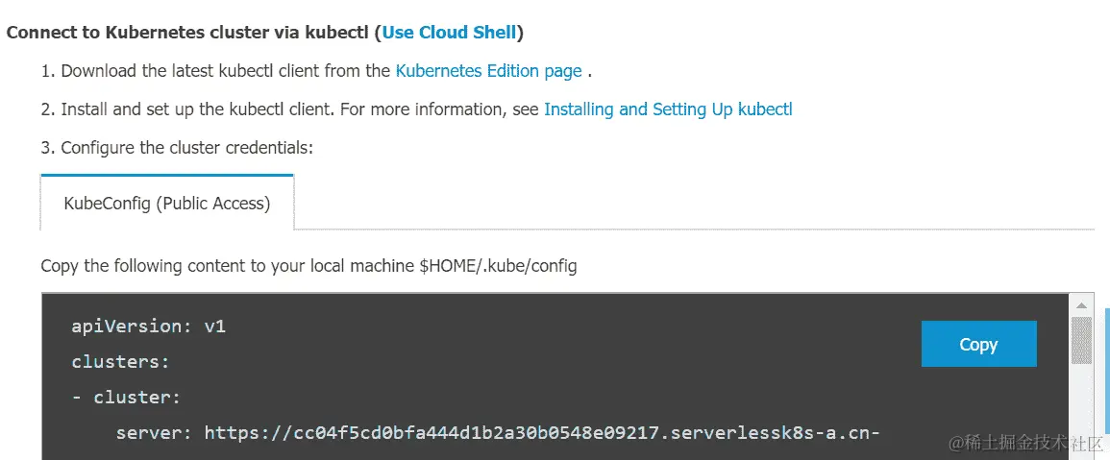Click the '- cluster:' line in code
Image resolution: width=1110 pixels, height=460 pixels.
[126, 398]
